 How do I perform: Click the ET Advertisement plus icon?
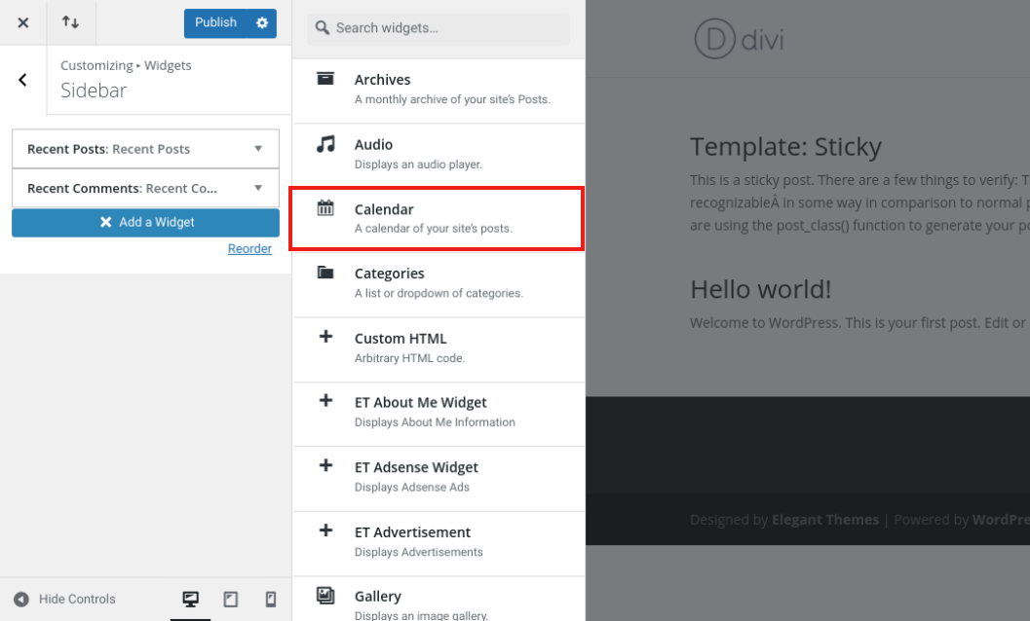click(x=325, y=530)
